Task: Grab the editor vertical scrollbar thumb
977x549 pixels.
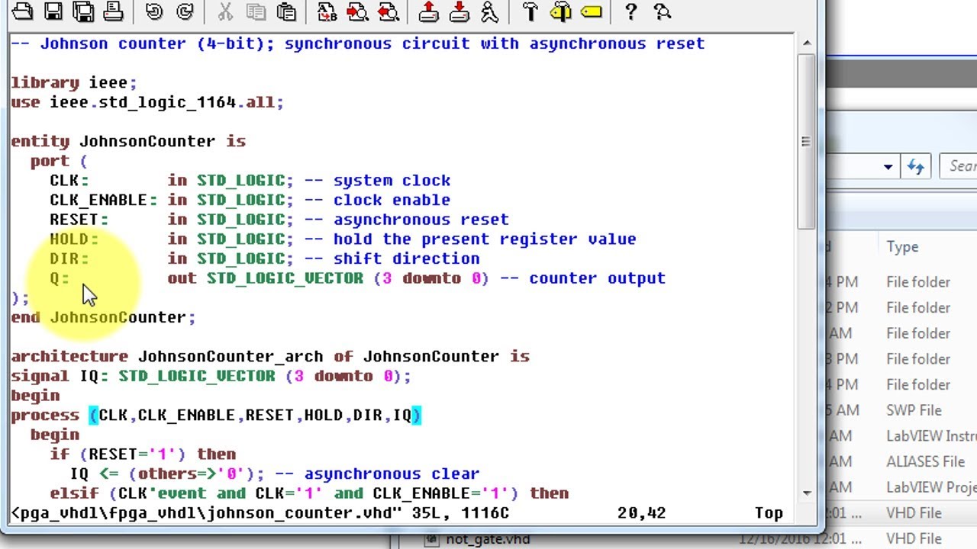Action: [806, 141]
